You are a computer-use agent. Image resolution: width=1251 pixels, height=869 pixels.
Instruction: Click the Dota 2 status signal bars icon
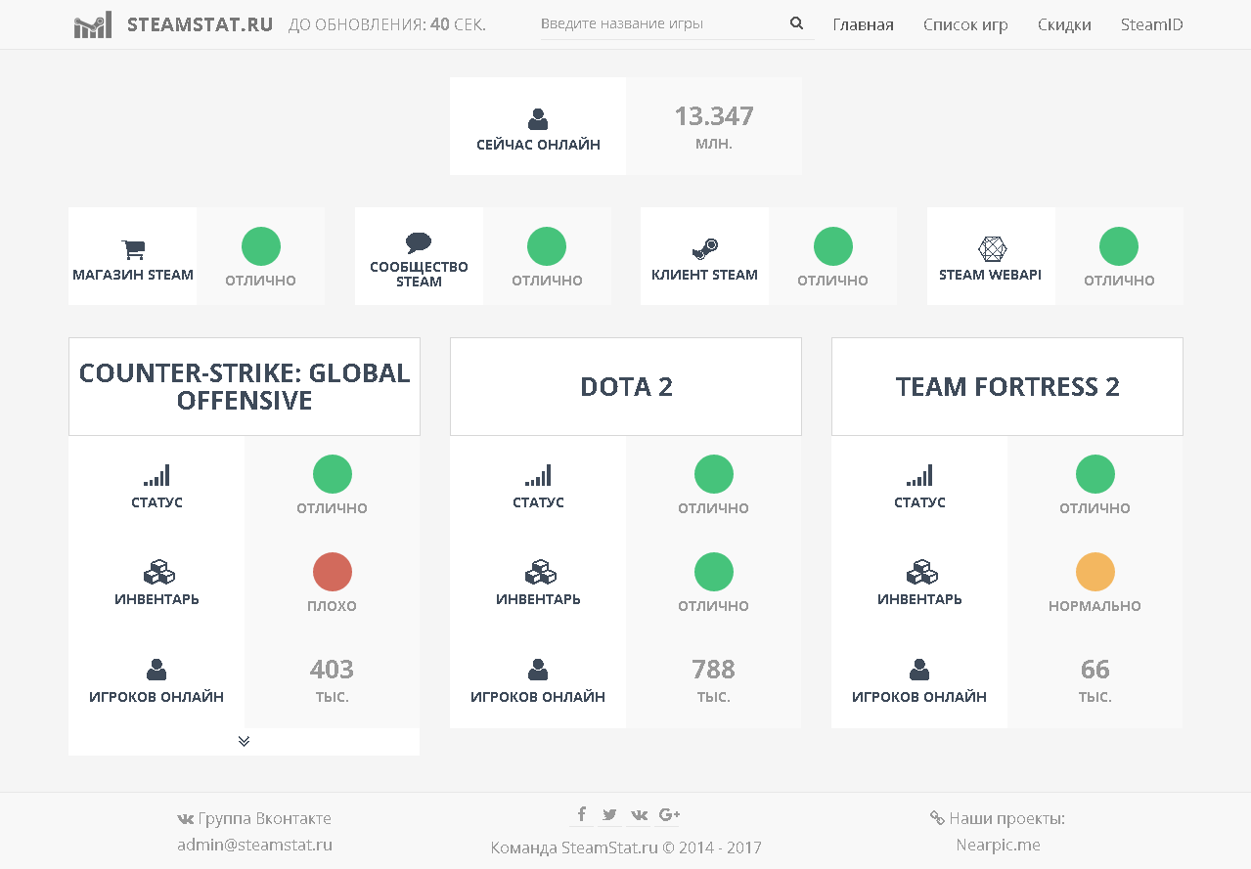click(x=538, y=476)
